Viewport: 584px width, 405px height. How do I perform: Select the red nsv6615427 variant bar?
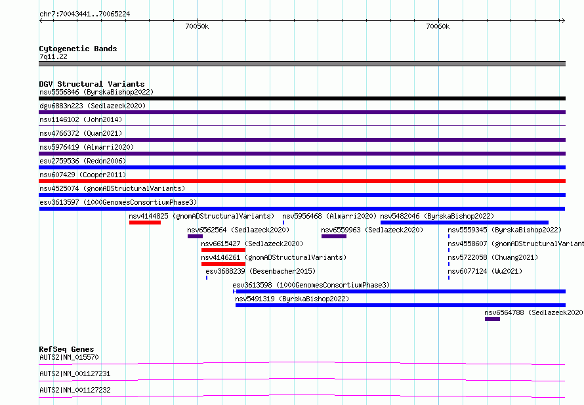[223, 250]
